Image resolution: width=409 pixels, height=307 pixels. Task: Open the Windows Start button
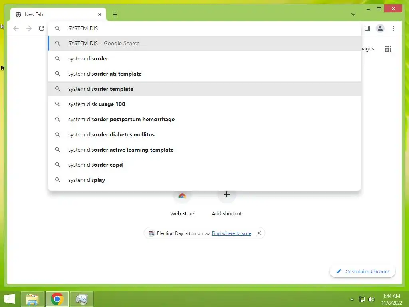[10, 299]
